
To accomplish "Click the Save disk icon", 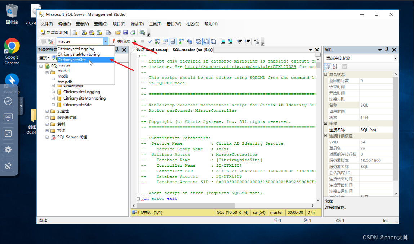I will pos(125,32).
